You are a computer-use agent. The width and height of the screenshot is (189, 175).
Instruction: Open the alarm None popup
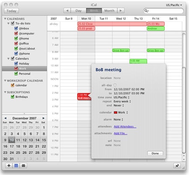pyautogui.click(x=118, y=119)
